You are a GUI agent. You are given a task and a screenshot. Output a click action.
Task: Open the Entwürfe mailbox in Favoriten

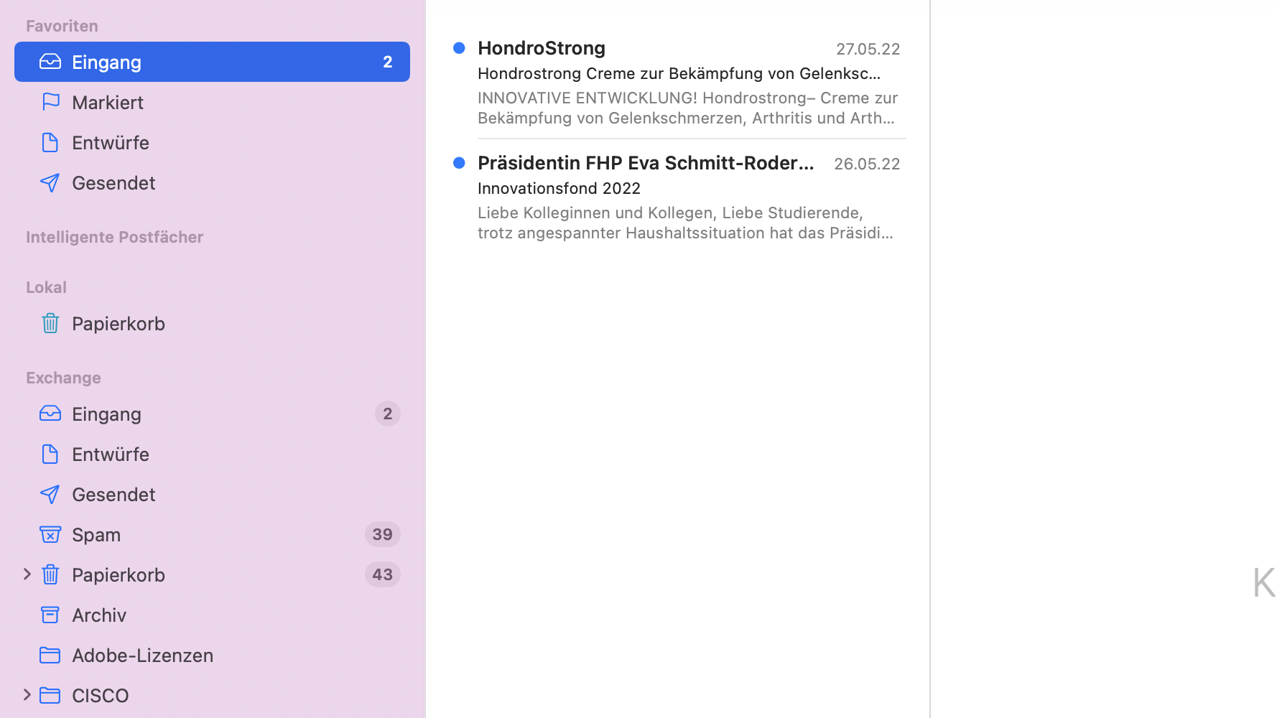click(111, 142)
